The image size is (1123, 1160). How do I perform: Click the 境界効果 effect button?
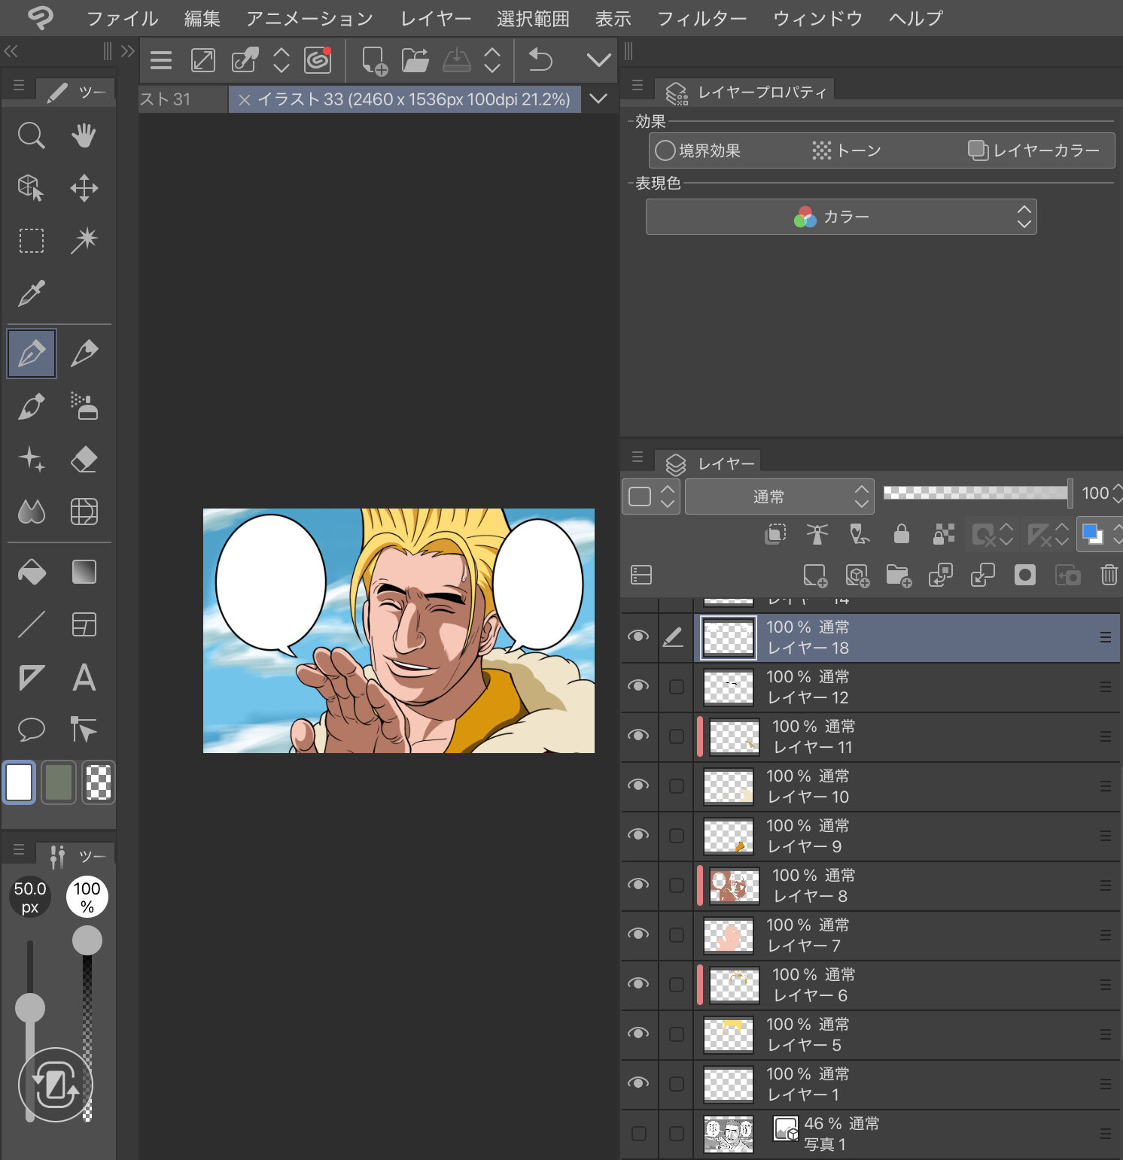(698, 150)
